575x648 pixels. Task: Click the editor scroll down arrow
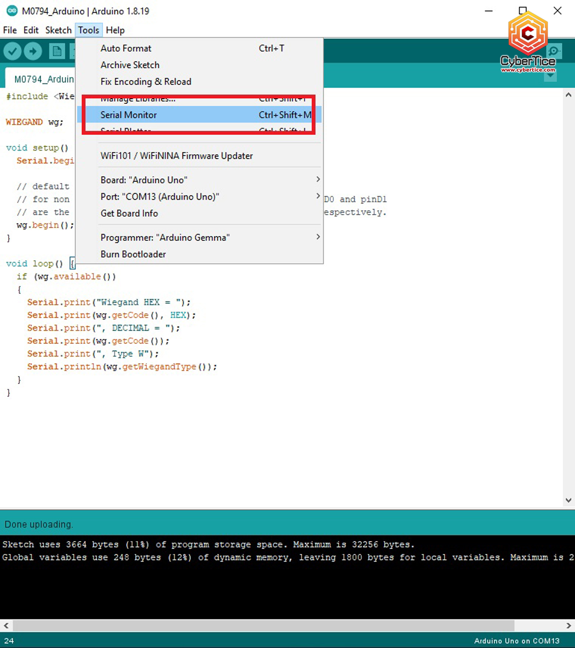click(568, 500)
